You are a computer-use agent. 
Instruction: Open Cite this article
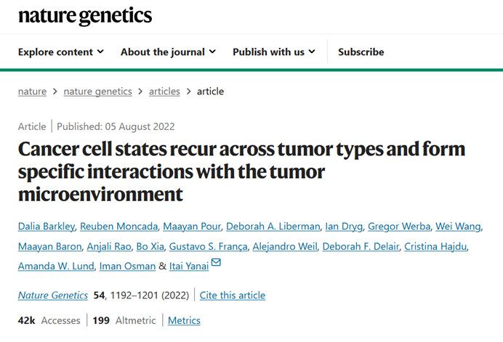[233, 296]
